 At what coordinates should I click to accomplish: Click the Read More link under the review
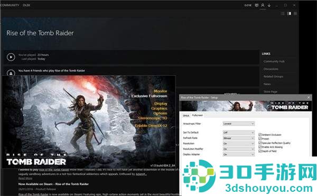25,178
